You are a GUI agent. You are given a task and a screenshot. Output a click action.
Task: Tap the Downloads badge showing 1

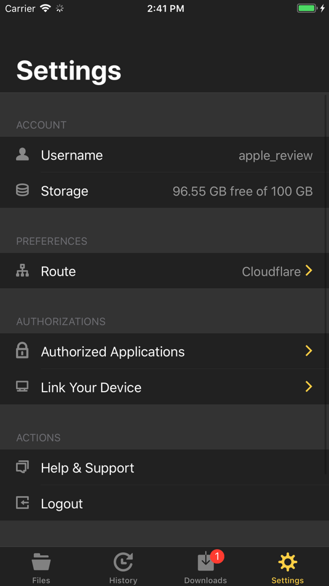coord(217,556)
